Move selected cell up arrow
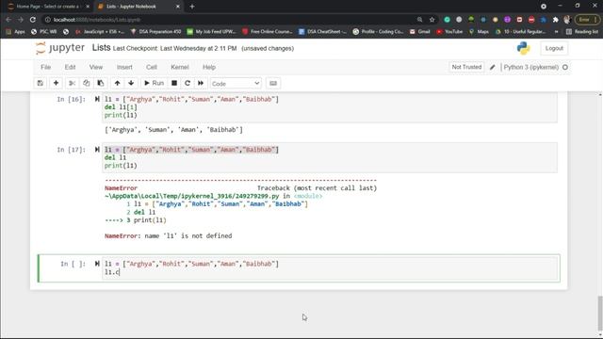Viewport: 603px width, 339px height. [x=117, y=83]
